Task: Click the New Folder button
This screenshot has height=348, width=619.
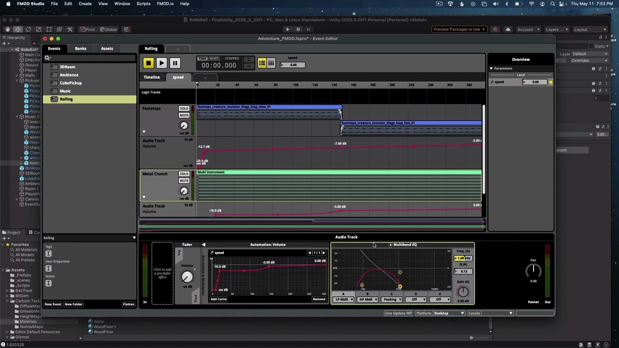Action: click(x=74, y=304)
